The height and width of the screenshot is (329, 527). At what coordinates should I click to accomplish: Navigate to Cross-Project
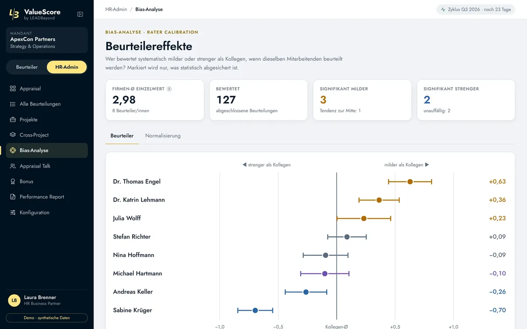point(47,135)
